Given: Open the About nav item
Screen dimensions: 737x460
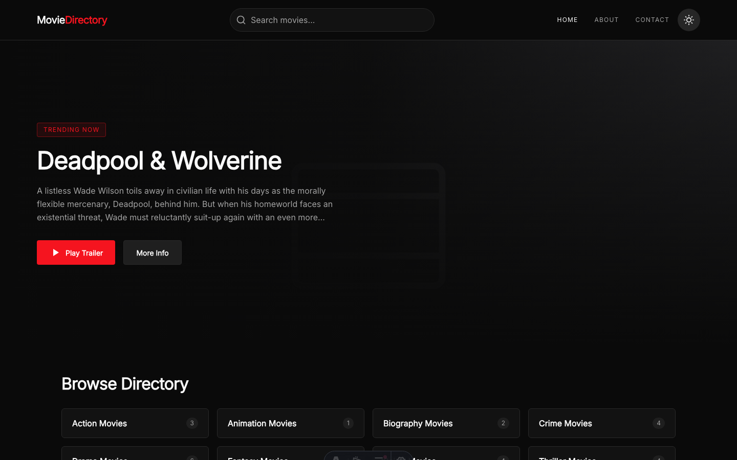Looking at the screenshot, I should (606, 20).
